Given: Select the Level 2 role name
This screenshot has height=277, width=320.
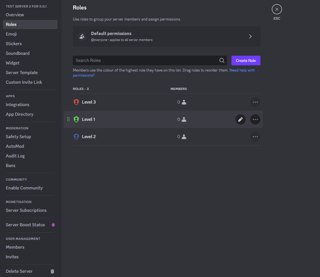Looking at the screenshot, I should tap(89, 136).
